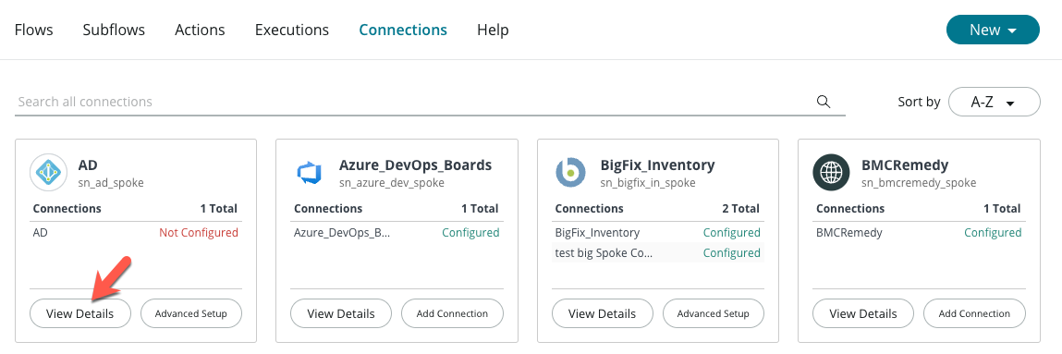Click the BMCRemedy globe icon
The height and width of the screenshot is (354, 1062).
831,173
